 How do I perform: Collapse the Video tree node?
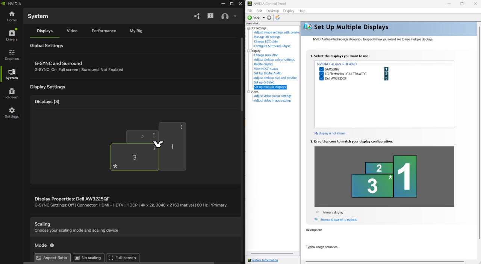pos(249,92)
